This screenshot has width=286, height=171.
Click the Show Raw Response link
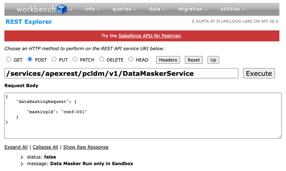pyautogui.click(x=86, y=147)
